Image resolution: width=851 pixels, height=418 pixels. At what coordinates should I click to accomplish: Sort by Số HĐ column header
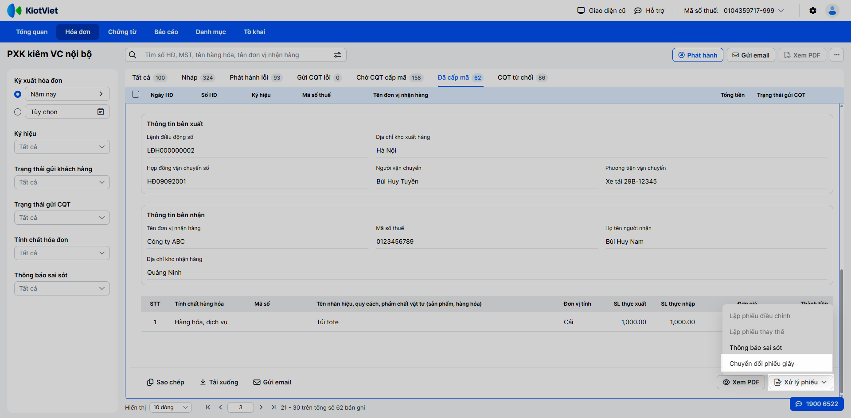[x=209, y=95]
